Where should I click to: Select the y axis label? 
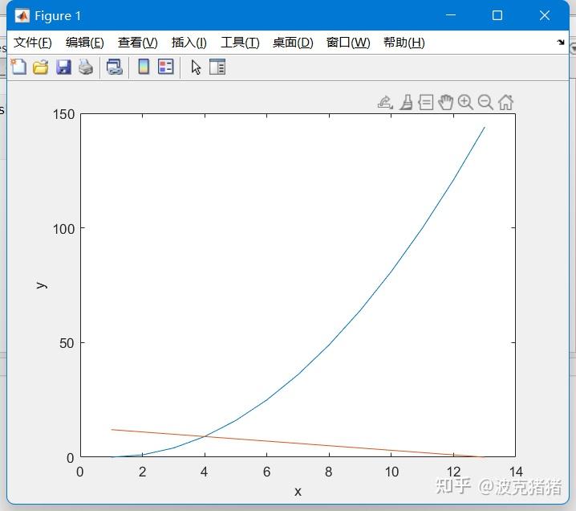coord(42,285)
